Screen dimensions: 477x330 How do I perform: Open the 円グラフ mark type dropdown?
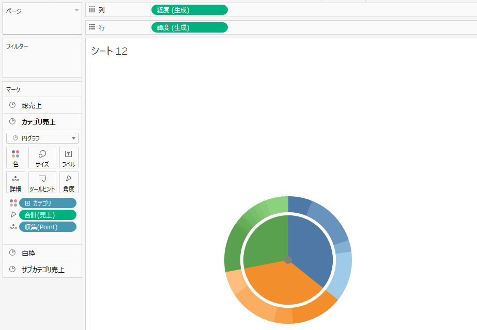(x=74, y=138)
